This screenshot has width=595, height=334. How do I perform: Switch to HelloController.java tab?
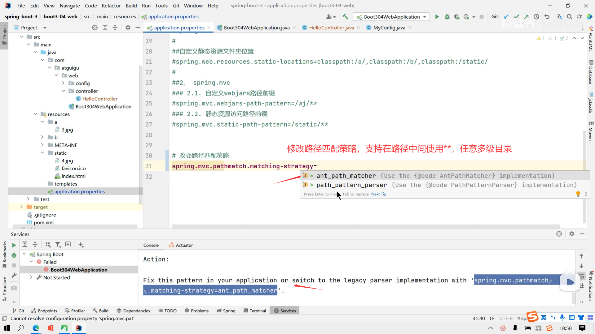click(x=331, y=28)
